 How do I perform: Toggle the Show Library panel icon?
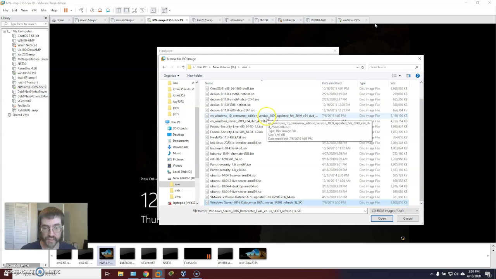click(x=119, y=10)
